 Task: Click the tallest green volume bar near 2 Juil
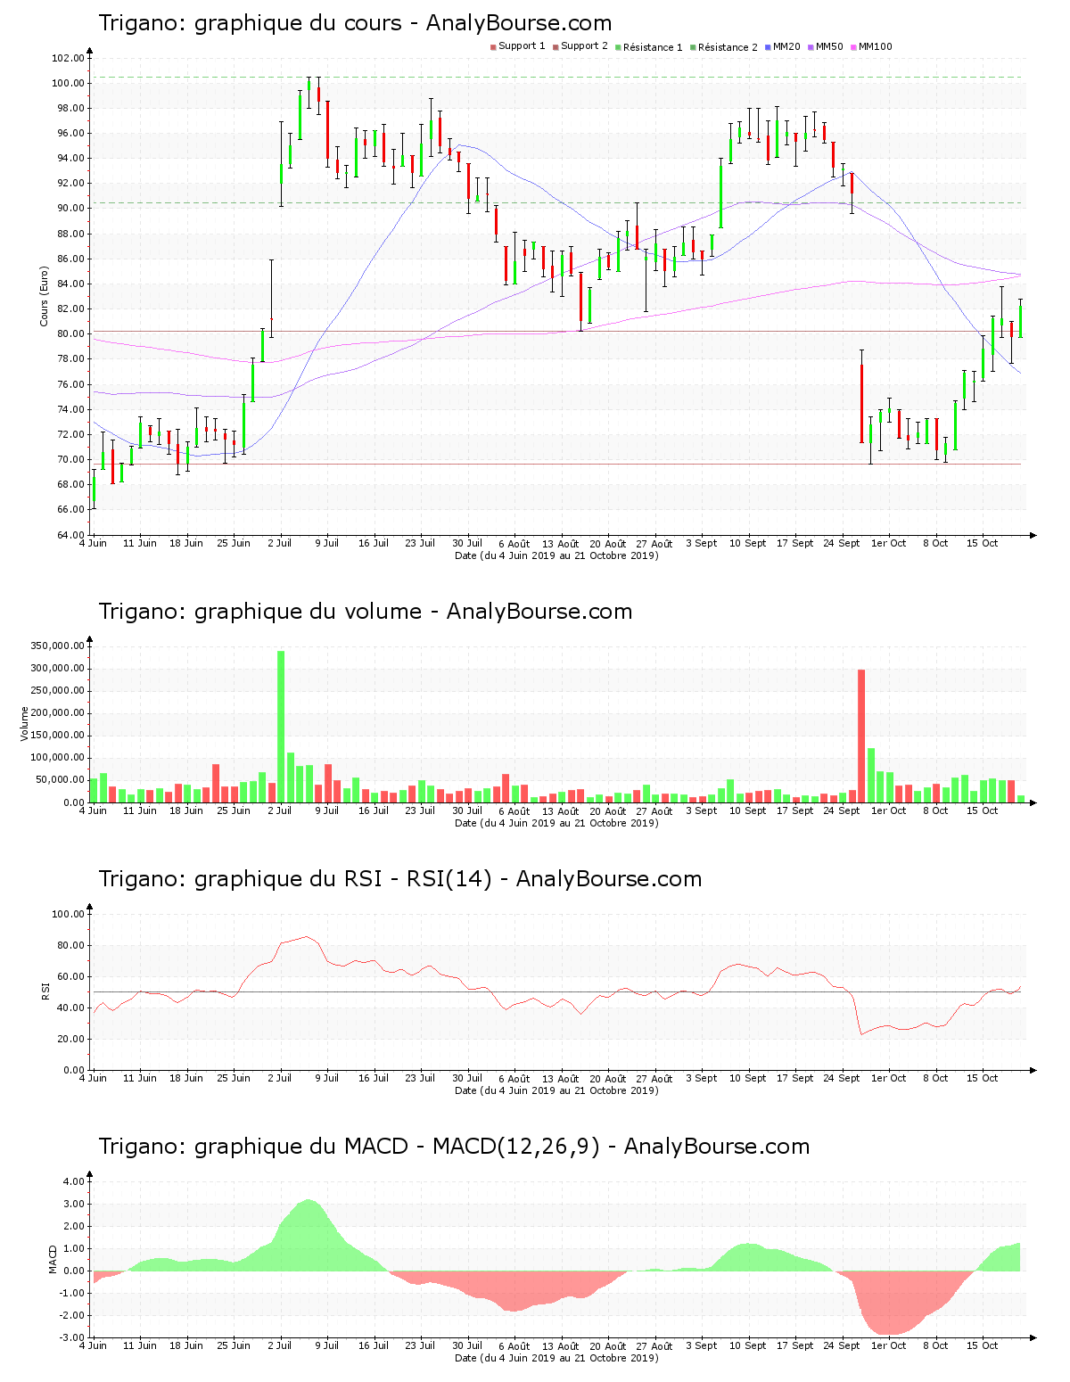[x=281, y=727]
